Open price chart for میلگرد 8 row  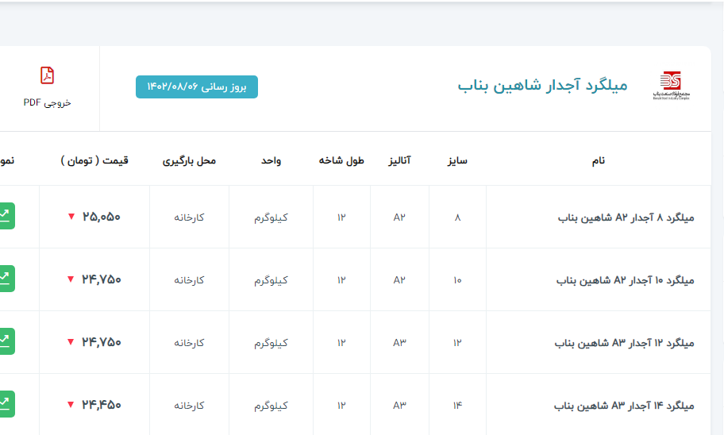pos(6,216)
